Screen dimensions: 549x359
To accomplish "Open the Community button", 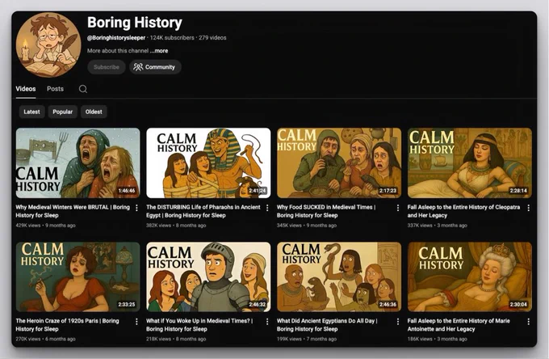I will tap(155, 67).
